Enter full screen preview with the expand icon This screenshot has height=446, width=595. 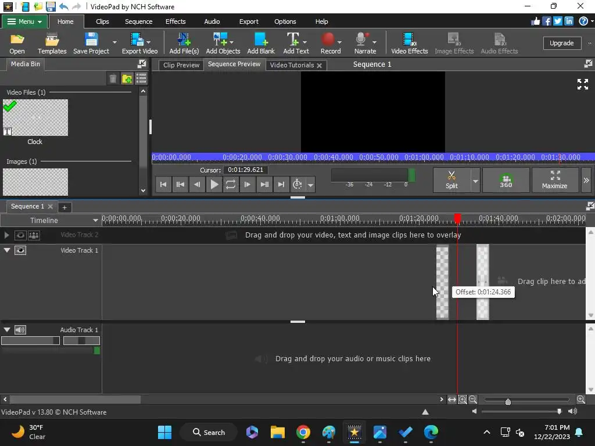(x=583, y=84)
